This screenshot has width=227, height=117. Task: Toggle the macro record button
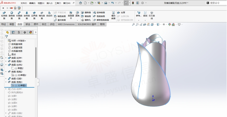(11, 8)
